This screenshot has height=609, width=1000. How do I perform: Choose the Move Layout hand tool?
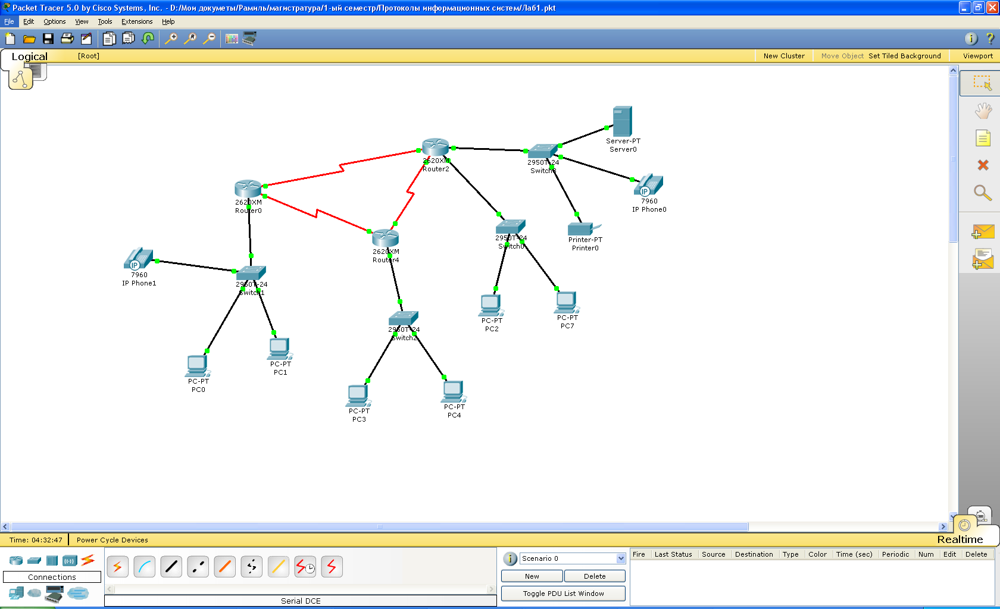point(983,111)
